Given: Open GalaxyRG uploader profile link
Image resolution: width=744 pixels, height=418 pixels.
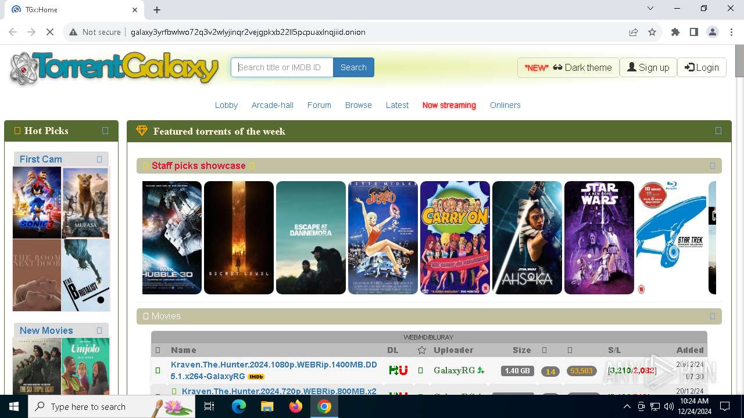Looking at the screenshot, I should point(455,370).
